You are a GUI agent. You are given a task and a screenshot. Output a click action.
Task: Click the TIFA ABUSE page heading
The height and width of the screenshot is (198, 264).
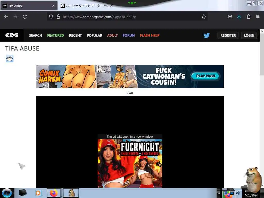click(x=22, y=48)
